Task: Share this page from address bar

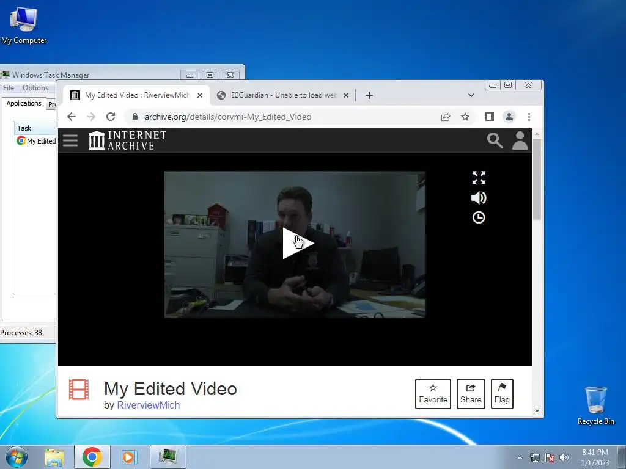Action: point(446,117)
